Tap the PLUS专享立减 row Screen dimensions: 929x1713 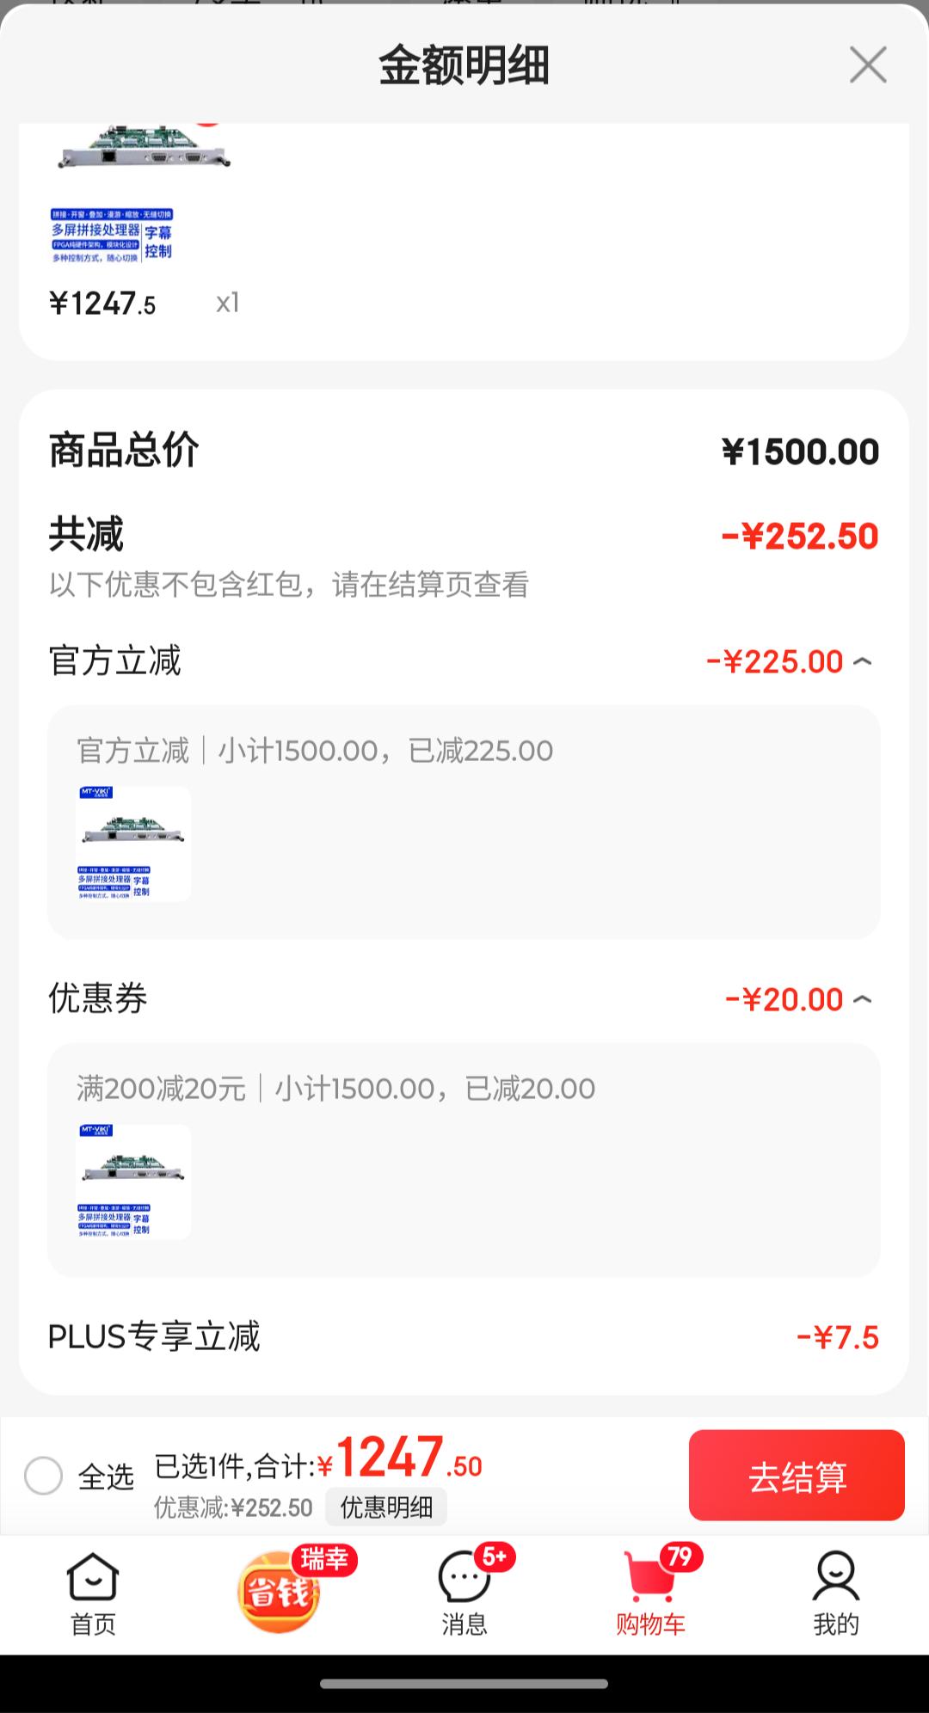(464, 1337)
